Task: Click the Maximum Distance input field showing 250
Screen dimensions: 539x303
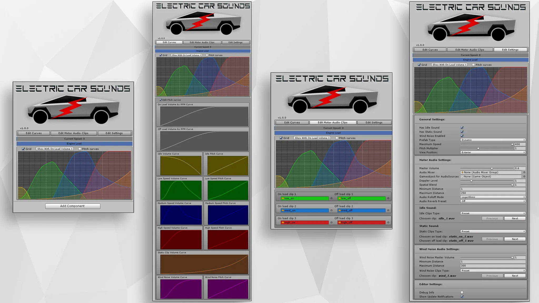Action: (x=492, y=193)
